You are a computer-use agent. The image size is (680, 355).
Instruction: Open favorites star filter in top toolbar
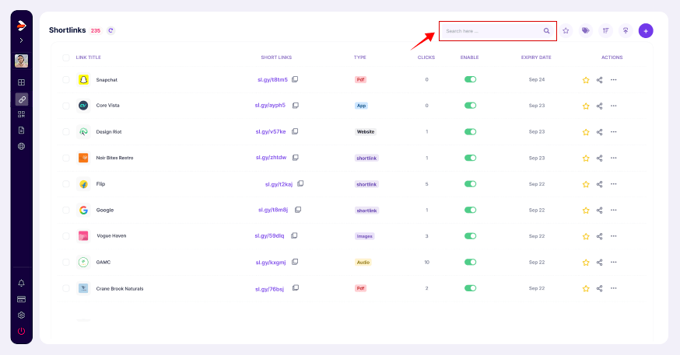(566, 31)
